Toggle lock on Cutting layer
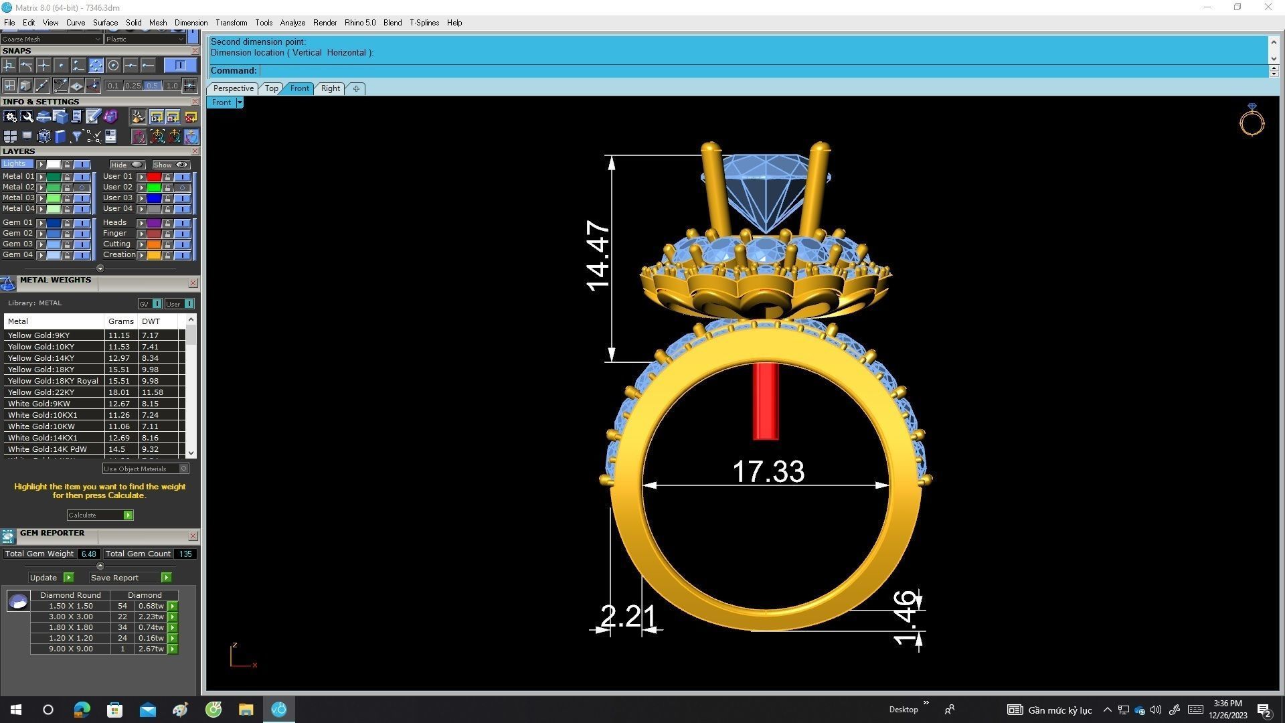1285x723 pixels. pyautogui.click(x=167, y=244)
